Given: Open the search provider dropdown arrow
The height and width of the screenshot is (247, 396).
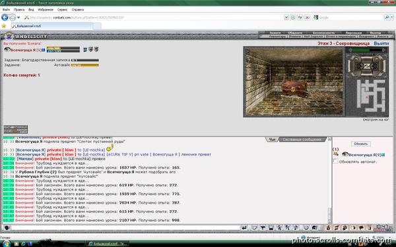Looking at the screenshot, I should click(392, 17).
